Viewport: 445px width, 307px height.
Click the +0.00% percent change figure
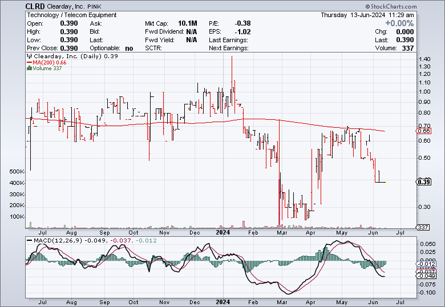(399, 23)
